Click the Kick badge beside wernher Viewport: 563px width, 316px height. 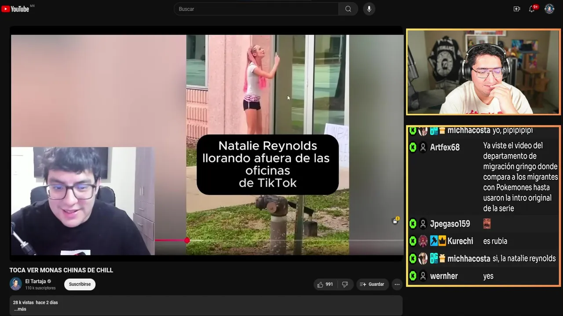click(x=413, y=276)
